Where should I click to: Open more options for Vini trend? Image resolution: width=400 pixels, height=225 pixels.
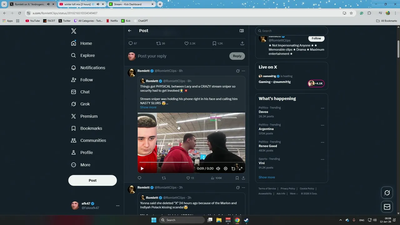322,159
